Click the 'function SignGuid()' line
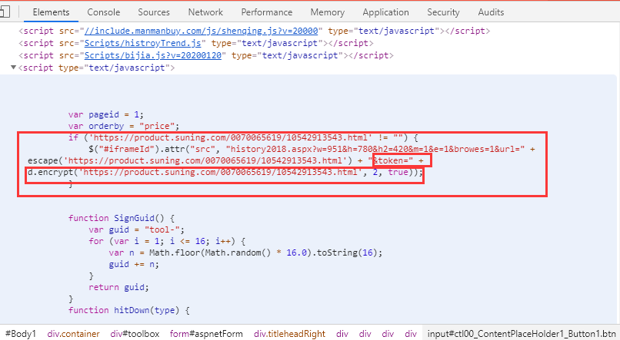 pos(122,218)
